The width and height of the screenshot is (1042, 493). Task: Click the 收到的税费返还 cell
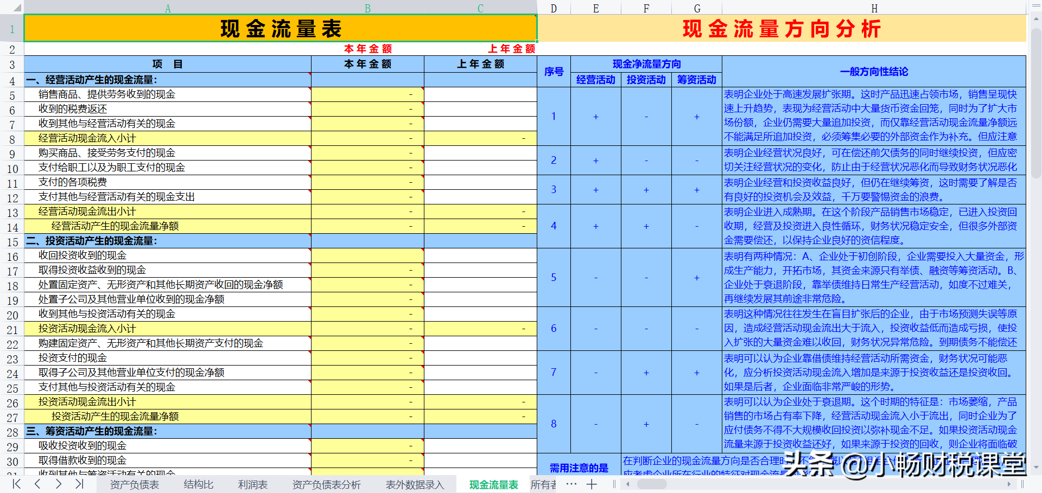[x=168, y=109]
